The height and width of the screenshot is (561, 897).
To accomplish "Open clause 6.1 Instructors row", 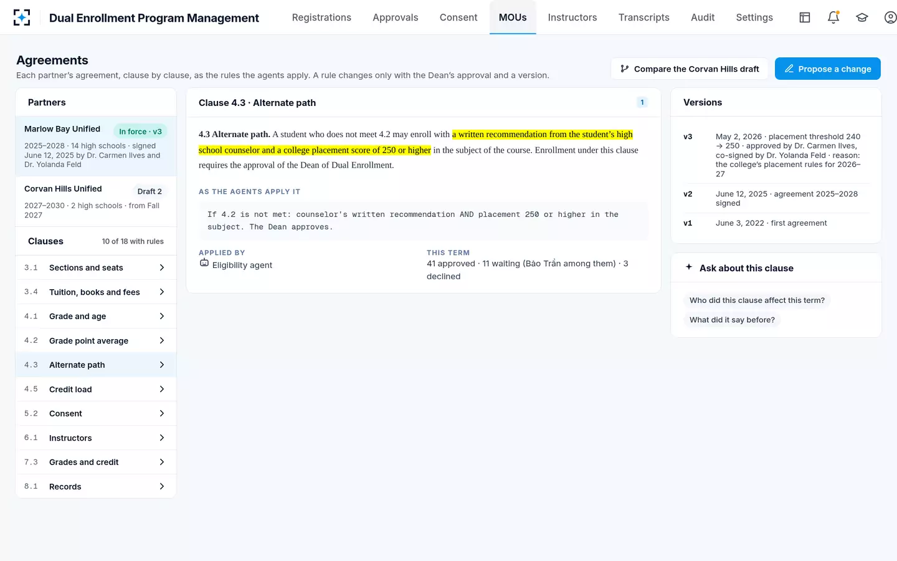I will point(96,438).
